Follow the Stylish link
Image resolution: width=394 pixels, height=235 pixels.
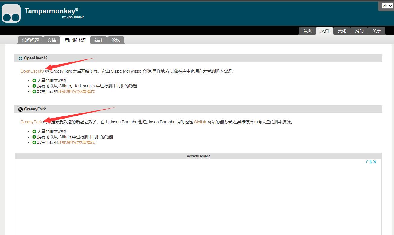click(200, 122)
